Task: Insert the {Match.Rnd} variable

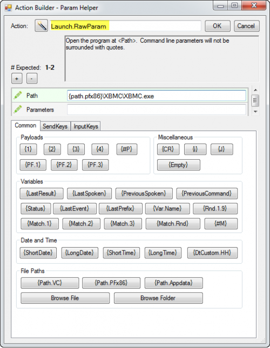Action: coord(173,224)
